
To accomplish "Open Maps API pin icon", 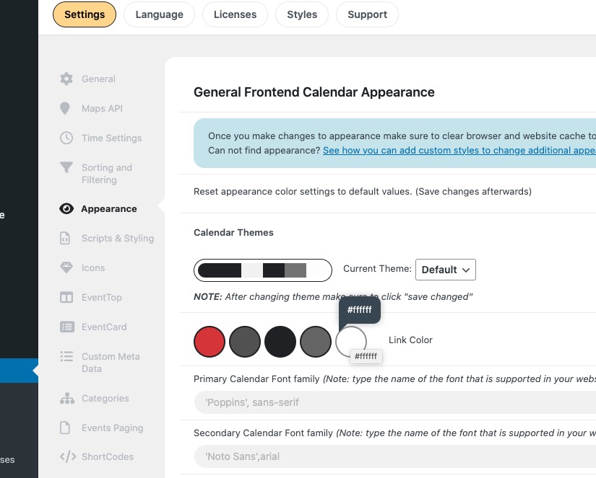I will 65,108.
